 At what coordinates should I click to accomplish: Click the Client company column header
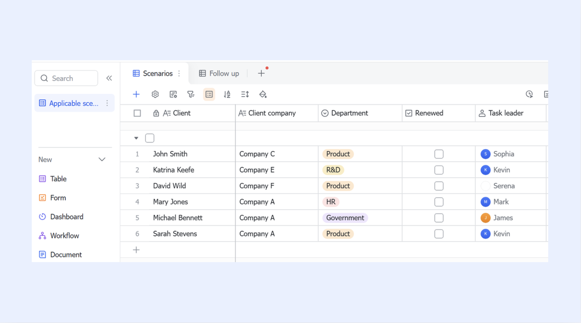pos(277,113)
